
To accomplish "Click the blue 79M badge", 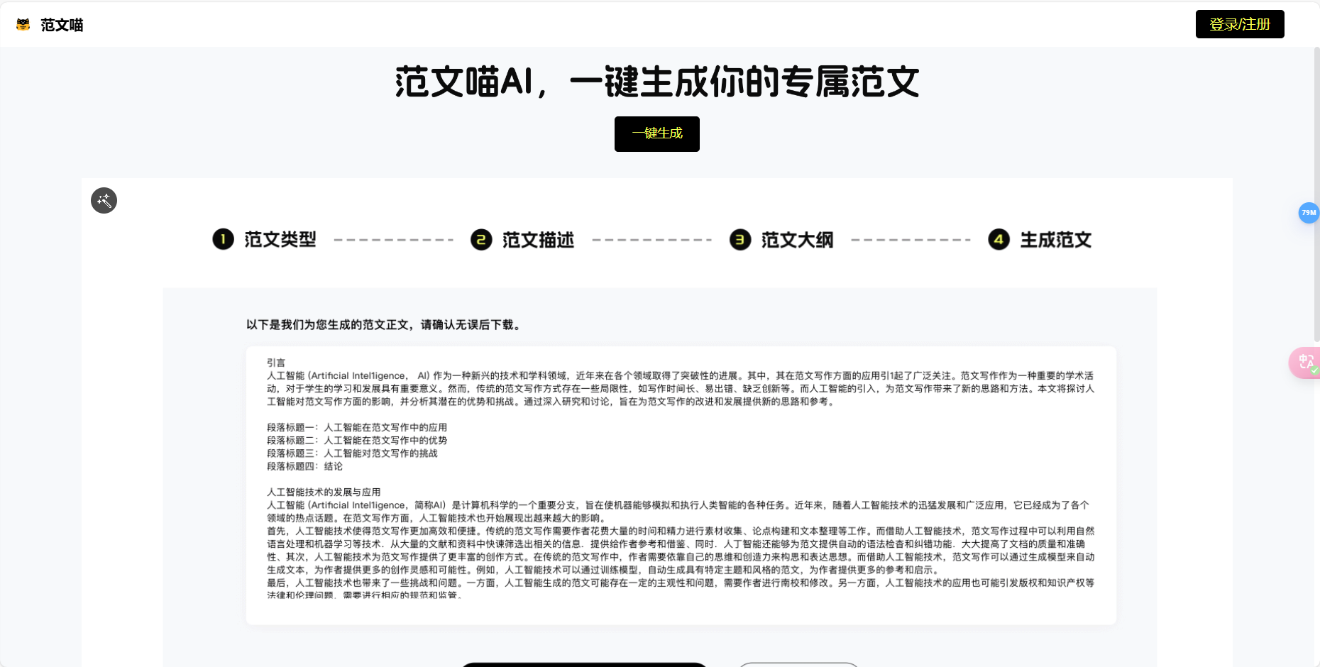I will click(x=1309, y=213).
